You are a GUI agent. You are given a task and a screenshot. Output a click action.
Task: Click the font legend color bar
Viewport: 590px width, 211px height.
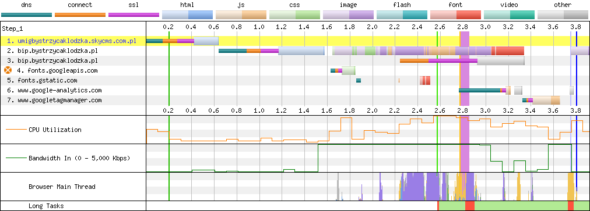tap(456, 15)
